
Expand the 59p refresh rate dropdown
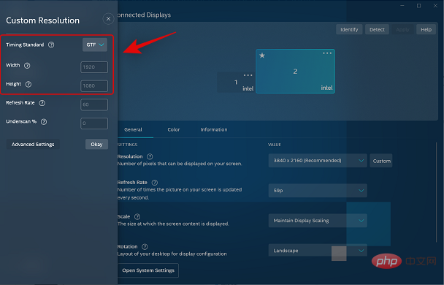click(318, 191)
